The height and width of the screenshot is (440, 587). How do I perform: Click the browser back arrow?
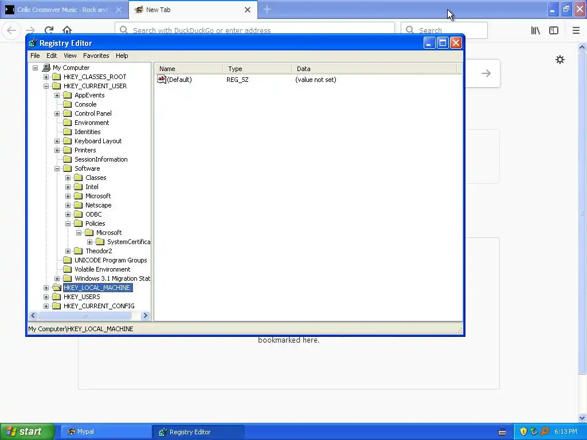click(x=11, y=30)
